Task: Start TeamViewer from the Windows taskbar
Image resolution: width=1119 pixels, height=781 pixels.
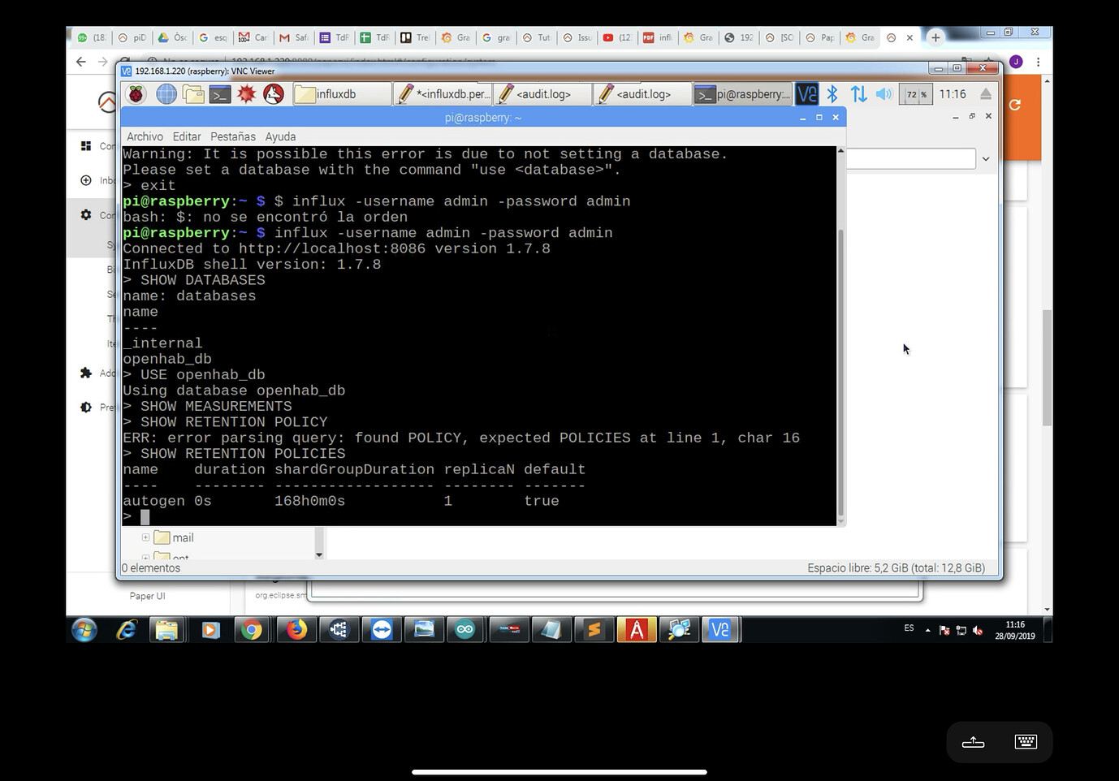Action: (x=382, y=630)
